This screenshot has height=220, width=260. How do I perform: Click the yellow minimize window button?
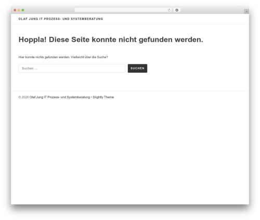pos(19,10)
